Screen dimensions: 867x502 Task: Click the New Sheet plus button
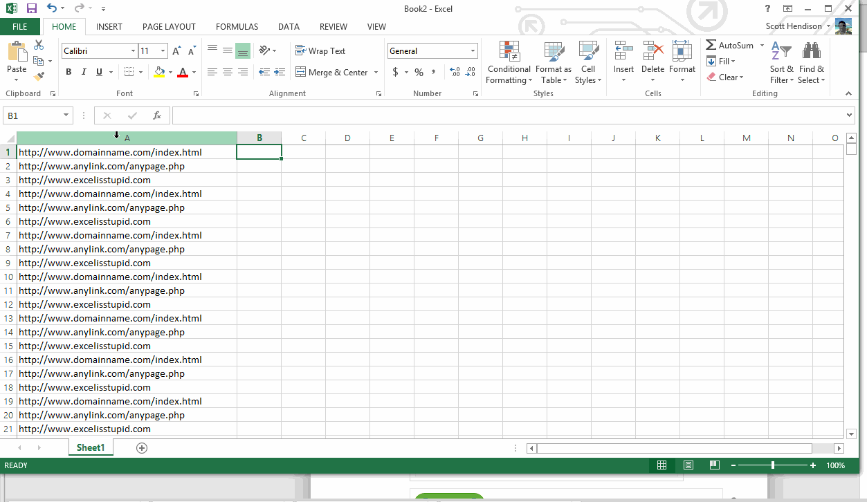click(141, 447)
